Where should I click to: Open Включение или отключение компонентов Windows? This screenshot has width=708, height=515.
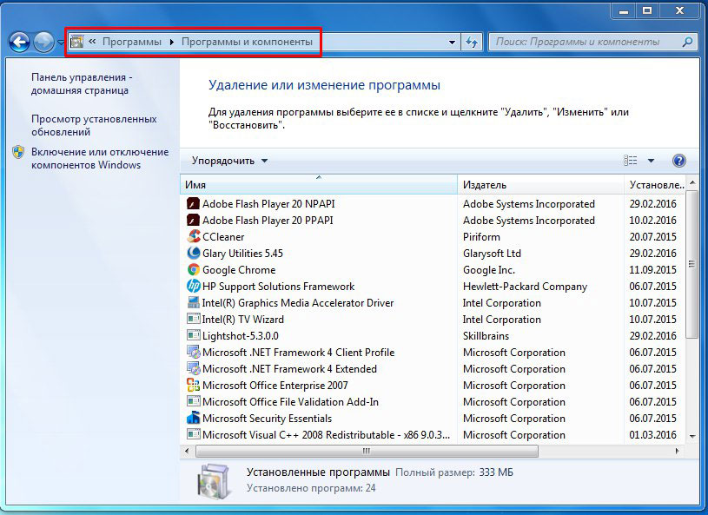click(x=99, y=158)
